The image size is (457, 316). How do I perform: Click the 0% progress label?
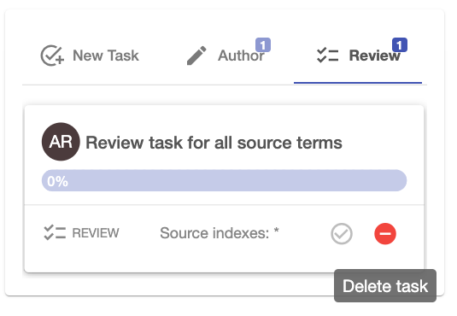[58, 181]
